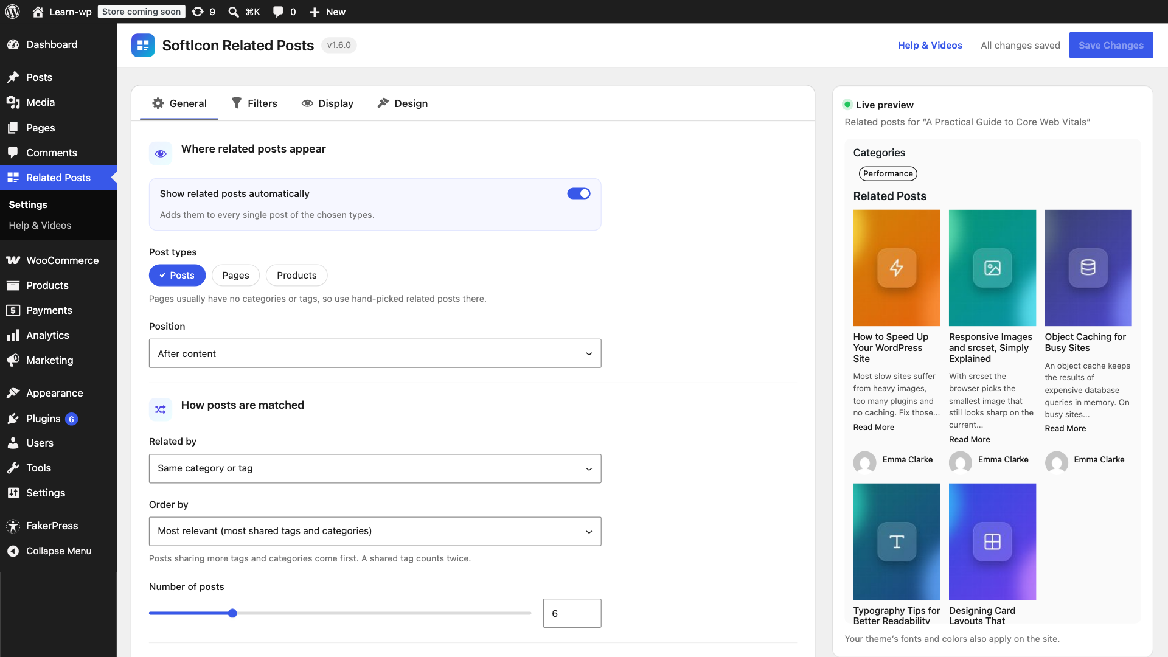The image size is (1168, 657).
Task: Click the Performance category tag in preview
Action: pos(888,173)
